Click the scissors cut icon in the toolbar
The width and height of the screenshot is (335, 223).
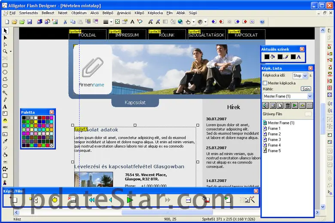65,21
